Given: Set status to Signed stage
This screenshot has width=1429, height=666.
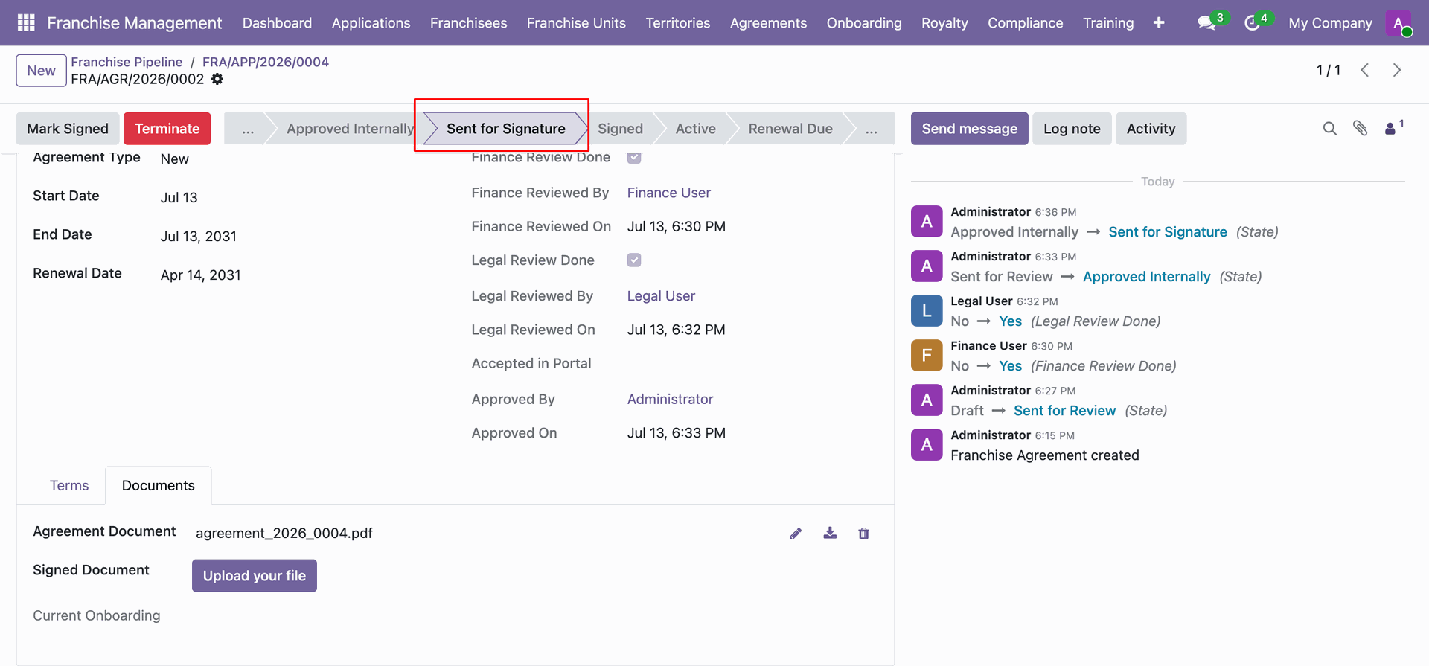Looking at the screenshot, I should click(x=620, y=129).
